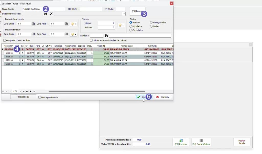Viewport: 262px width, 154px height.
Task: Select the Liquidados status radio button
Action: tap(131, 26)
